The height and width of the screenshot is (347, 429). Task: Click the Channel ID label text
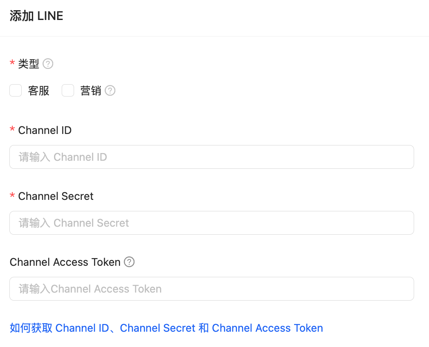click(x=45, y=131)
